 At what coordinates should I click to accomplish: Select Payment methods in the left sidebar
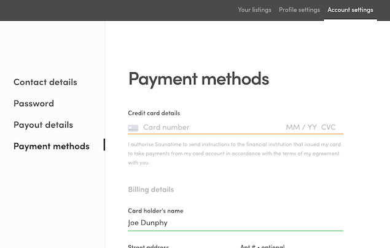pyautogui.click(x=52, y=146)
